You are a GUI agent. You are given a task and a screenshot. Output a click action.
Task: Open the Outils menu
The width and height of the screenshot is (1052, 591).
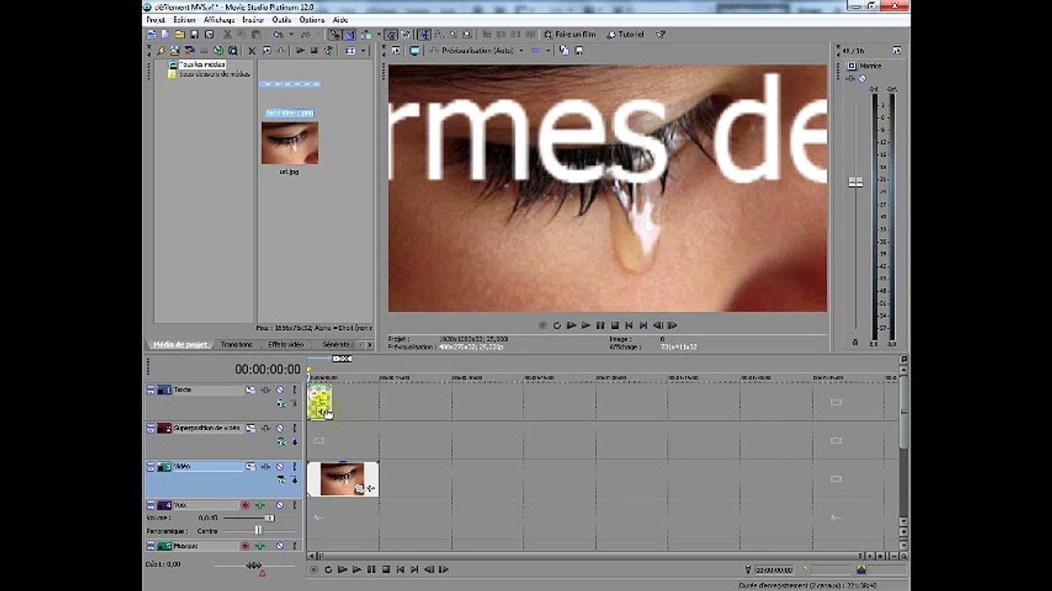tap(282, 20)
